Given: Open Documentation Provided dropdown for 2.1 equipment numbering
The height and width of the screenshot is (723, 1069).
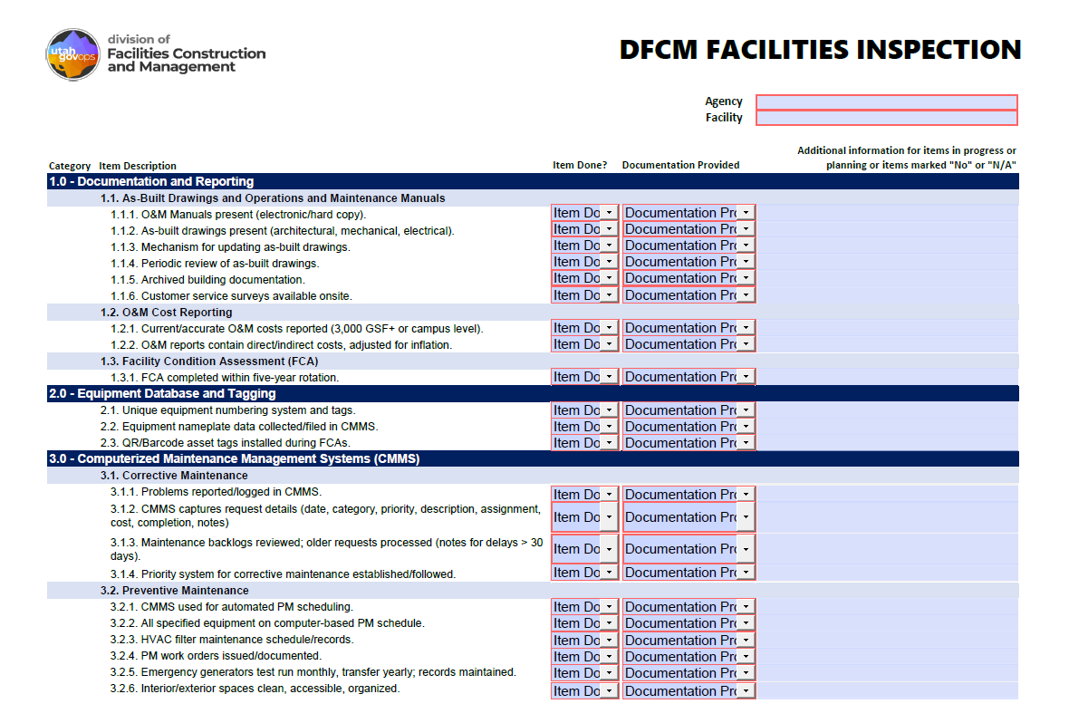Looking at the screenshot, I should click(x=689, y=410).
